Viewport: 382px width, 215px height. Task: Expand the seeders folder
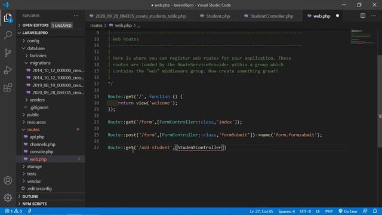click(x=37, y=100)
